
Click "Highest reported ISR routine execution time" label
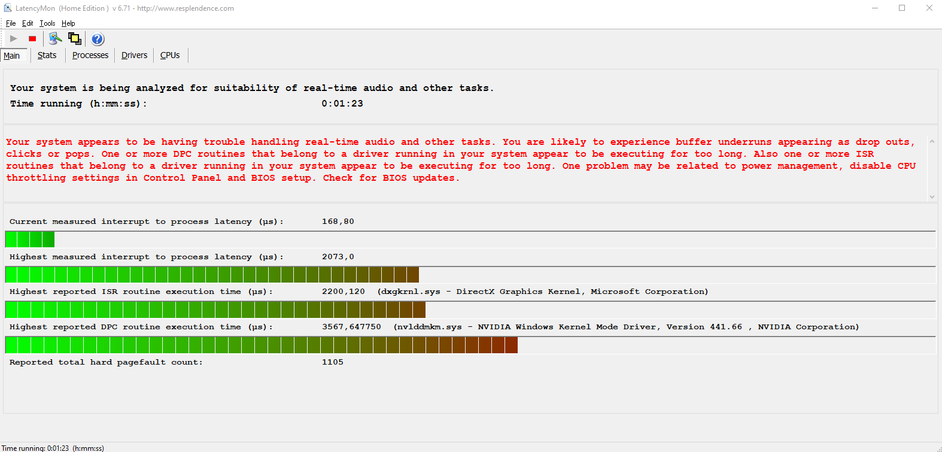(141, 292)
